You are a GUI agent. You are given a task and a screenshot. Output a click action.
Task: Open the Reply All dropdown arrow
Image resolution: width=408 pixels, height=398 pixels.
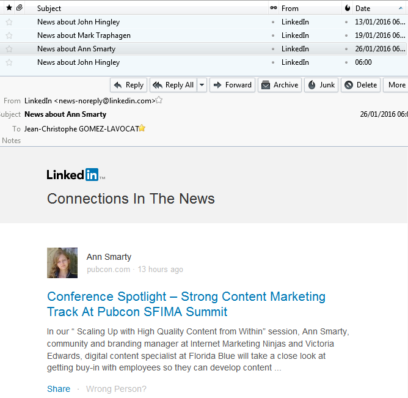(x=202, y=85)
